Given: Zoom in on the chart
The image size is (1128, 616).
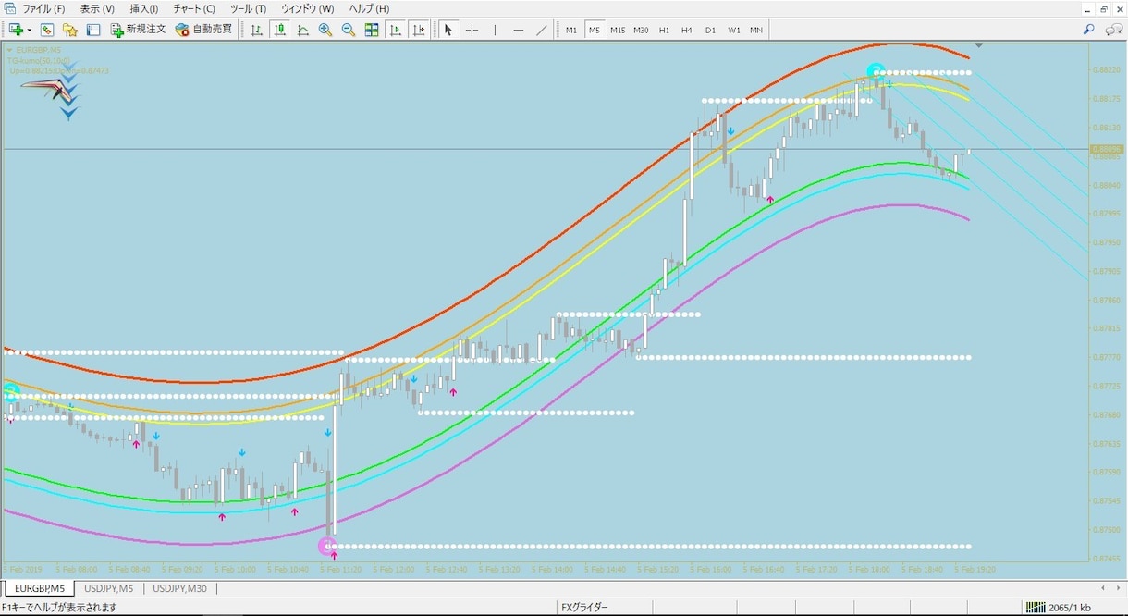Looking at the screenshot, I should pyautogui.click(x=325, y=30).
